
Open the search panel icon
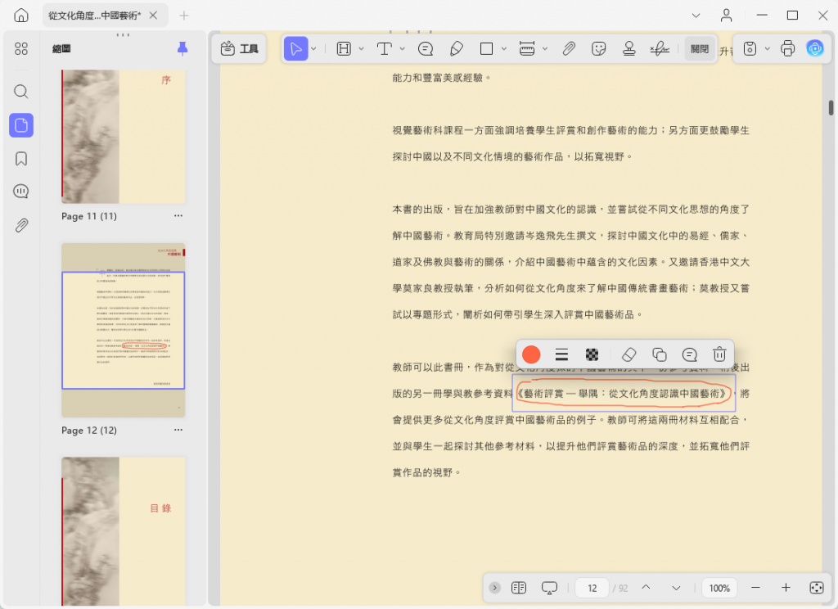tap(20, 92)
